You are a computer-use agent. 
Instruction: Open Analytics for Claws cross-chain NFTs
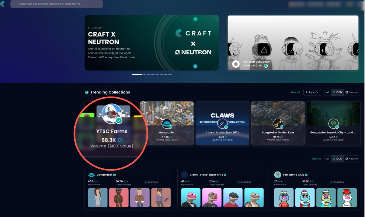point(244,182)
